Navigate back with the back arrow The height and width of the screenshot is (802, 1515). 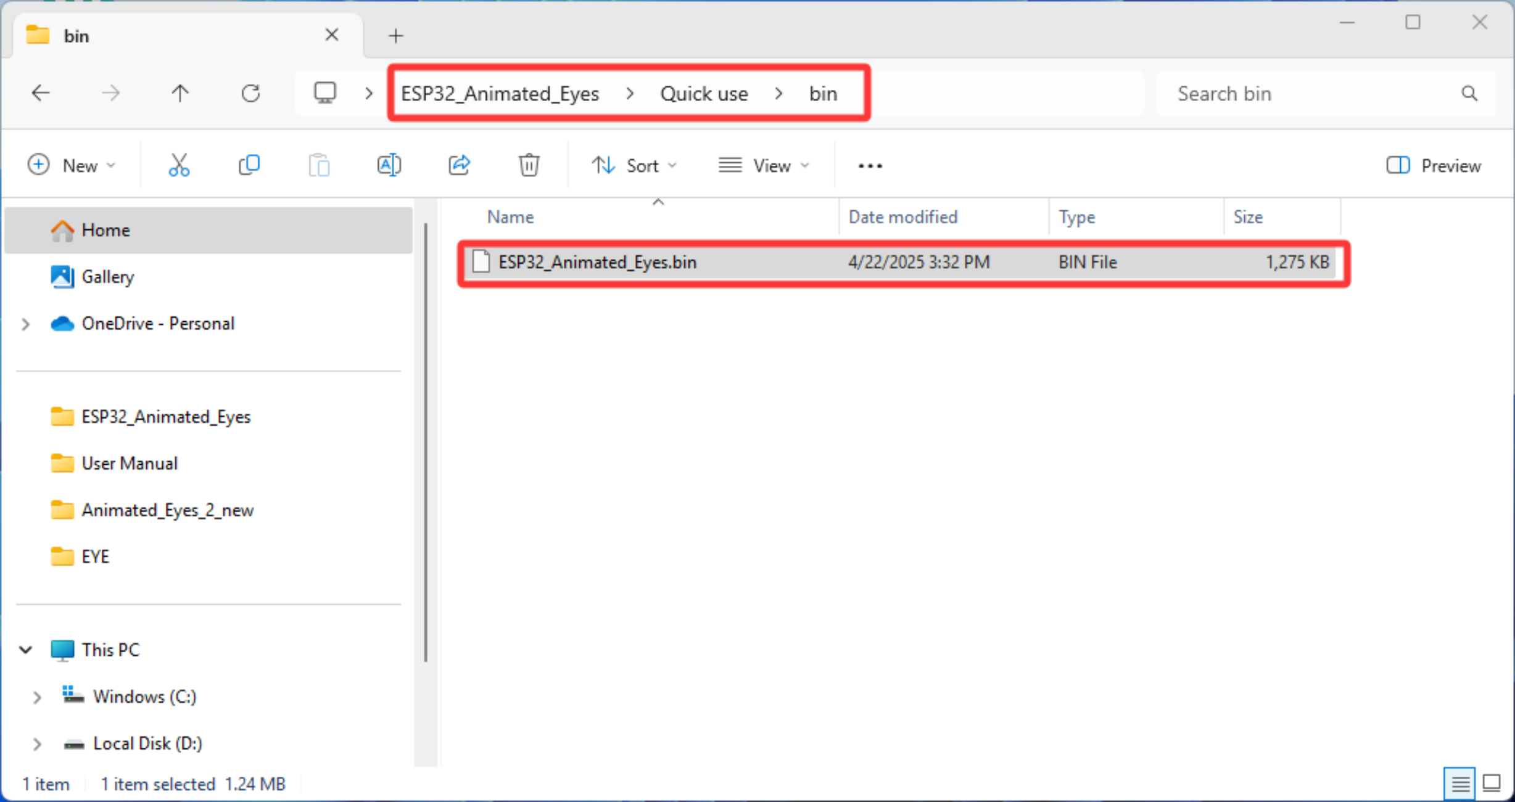tap(41, 93)
